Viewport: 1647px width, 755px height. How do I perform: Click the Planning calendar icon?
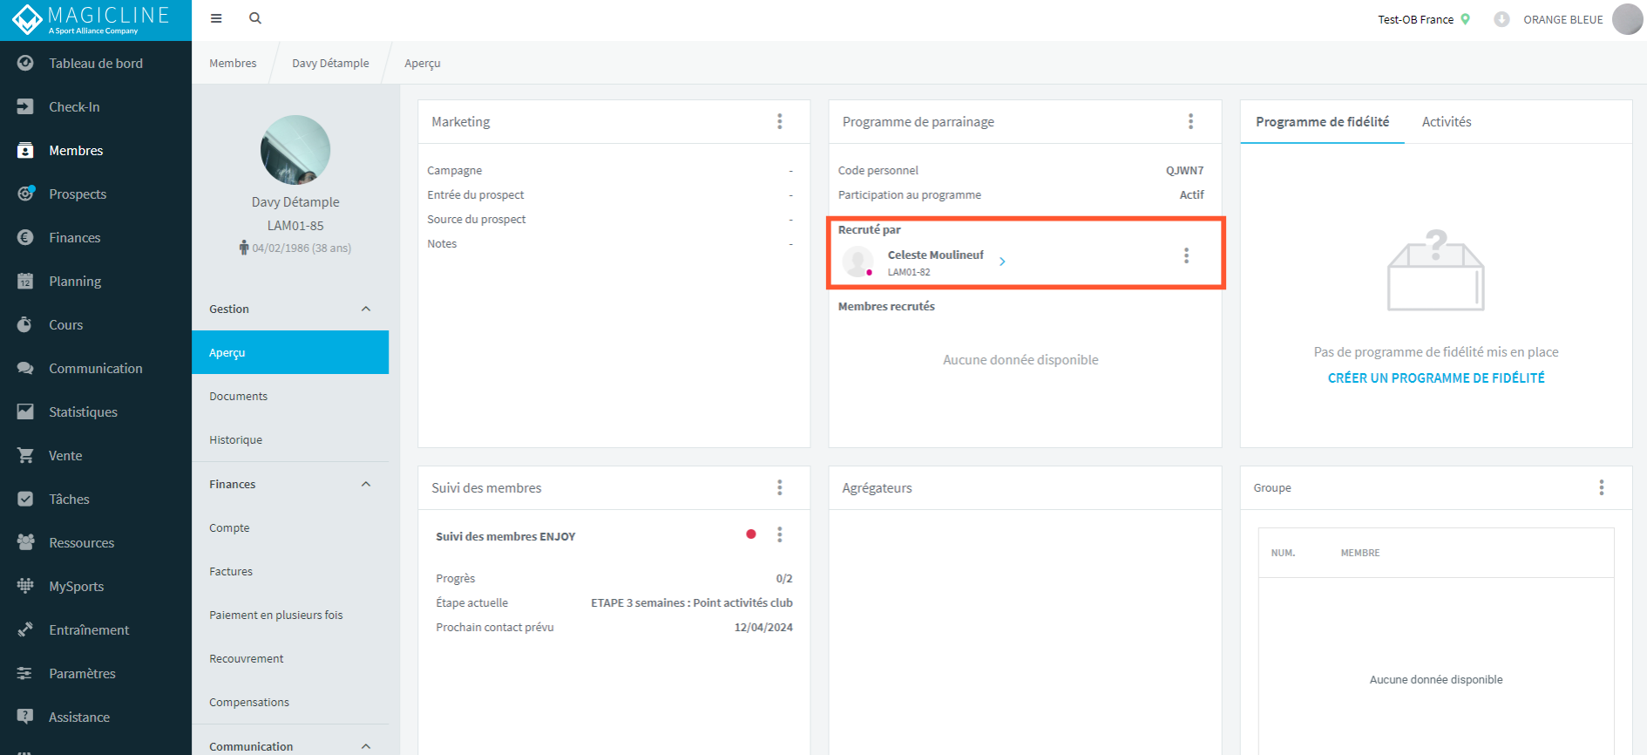point(25,281)
